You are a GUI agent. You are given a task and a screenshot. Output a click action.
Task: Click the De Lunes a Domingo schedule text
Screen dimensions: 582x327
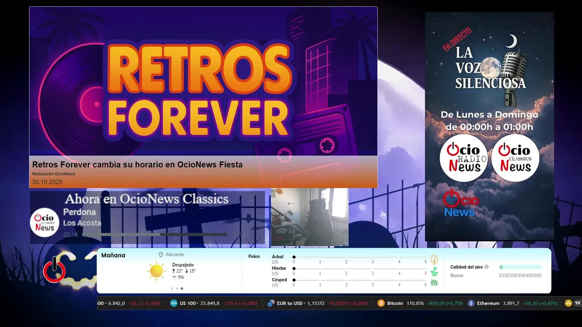point(489,121)
